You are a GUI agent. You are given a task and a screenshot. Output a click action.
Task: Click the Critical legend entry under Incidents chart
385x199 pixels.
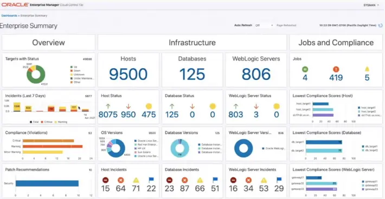tap(47, 122)
